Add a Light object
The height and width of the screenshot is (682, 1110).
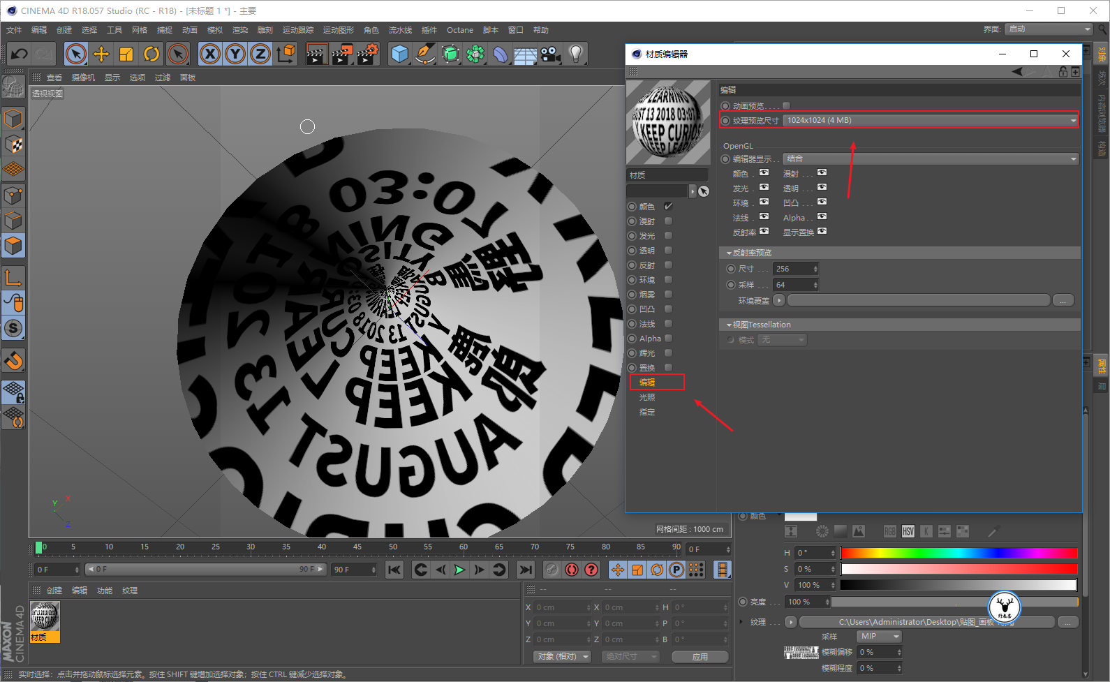pyautogui.click(x=576, y=54)
